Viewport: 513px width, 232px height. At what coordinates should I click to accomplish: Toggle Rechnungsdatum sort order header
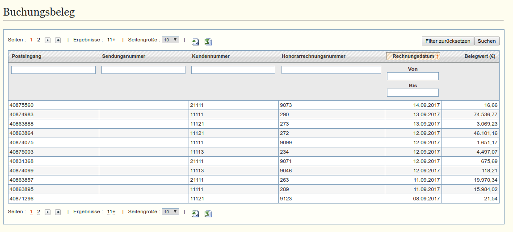tap(413, 57)
